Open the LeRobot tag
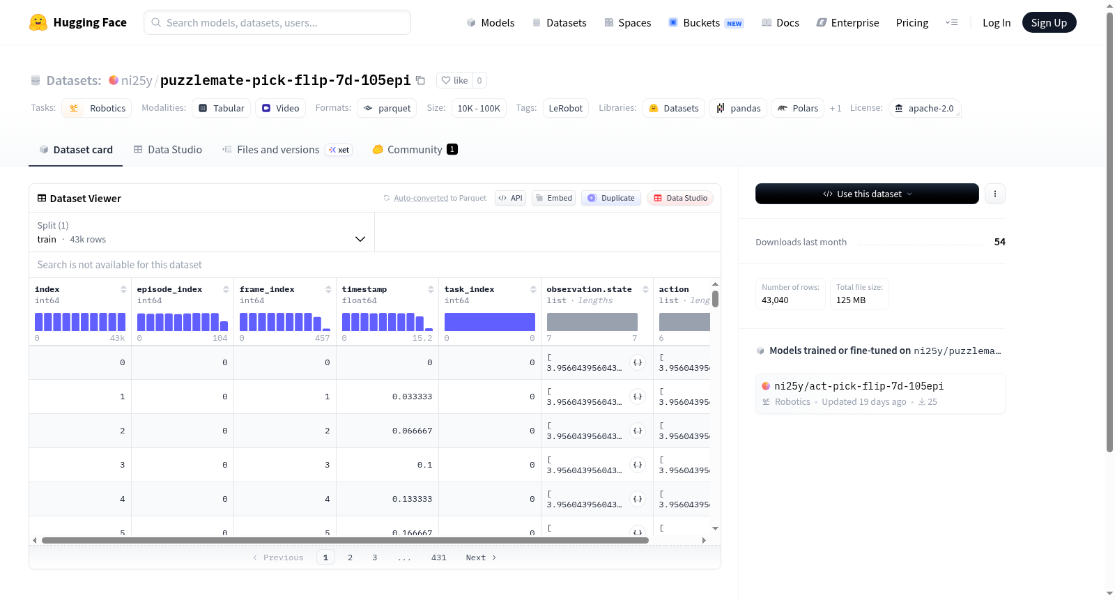This screenshot has width=1115, height=600. (x=565, y=108)
